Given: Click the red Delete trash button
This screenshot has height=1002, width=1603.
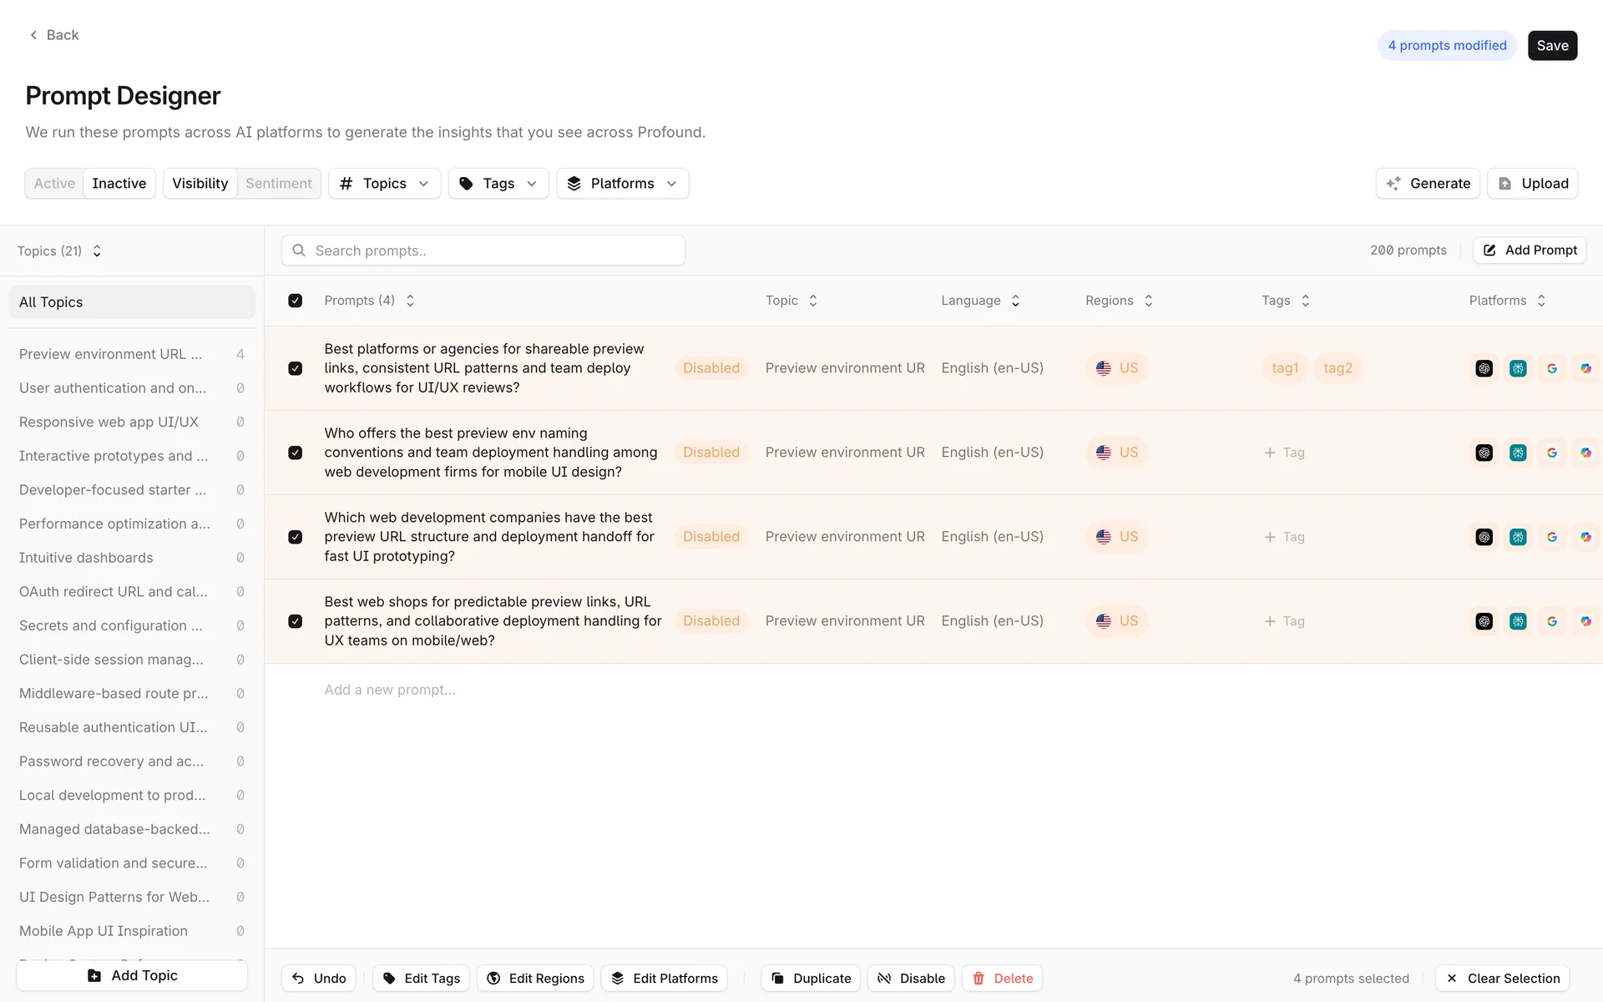Looking at the screenshot, I should (x=1002, y=978).
